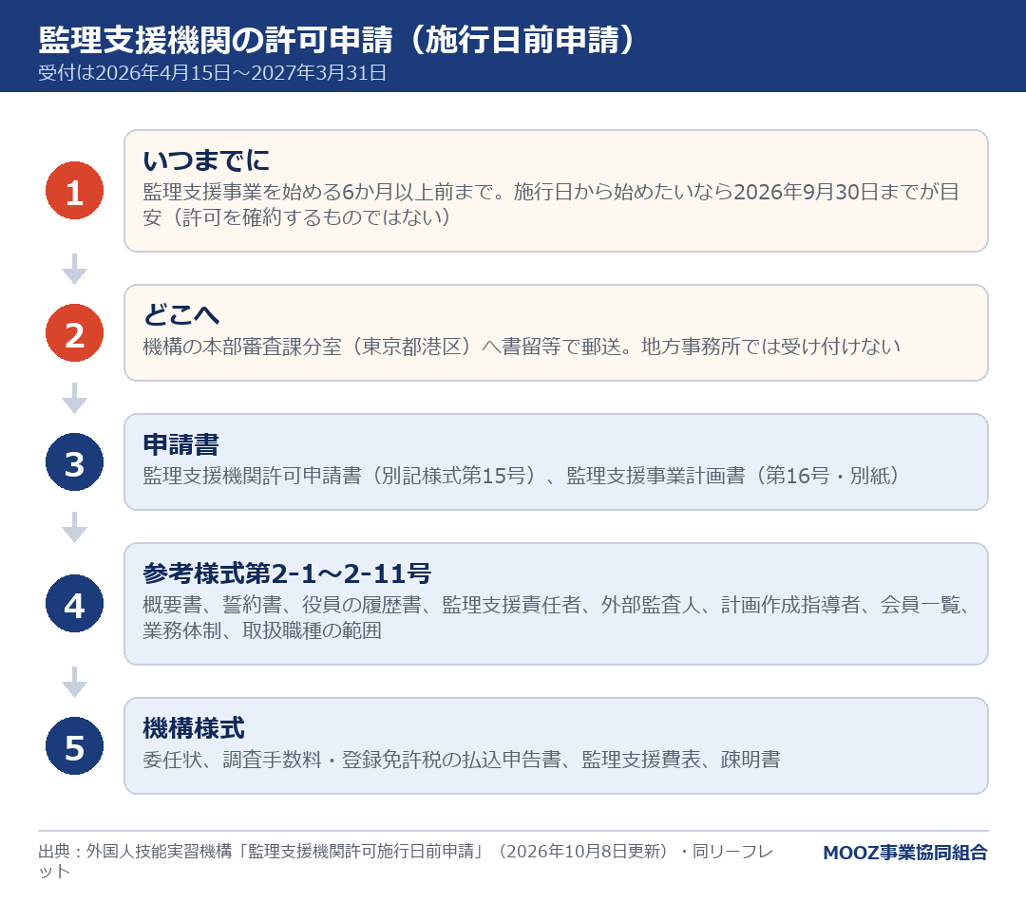Click the title 監理支援機関の許可申請（施行日前申請）
This screenshot has height=902, width=1026.
pyautogui.click(x=337, y=39)
